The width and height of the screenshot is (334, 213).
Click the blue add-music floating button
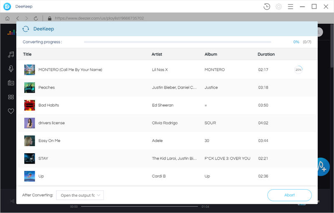coord(323,167)
